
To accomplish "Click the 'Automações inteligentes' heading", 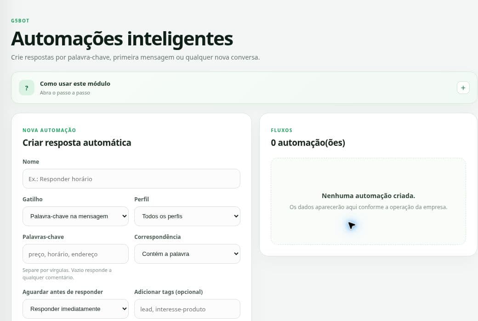I will (x=122, y=39).
